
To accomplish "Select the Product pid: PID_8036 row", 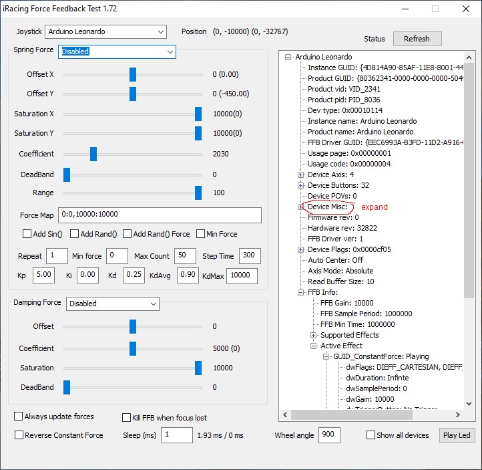I will point(344,100).
